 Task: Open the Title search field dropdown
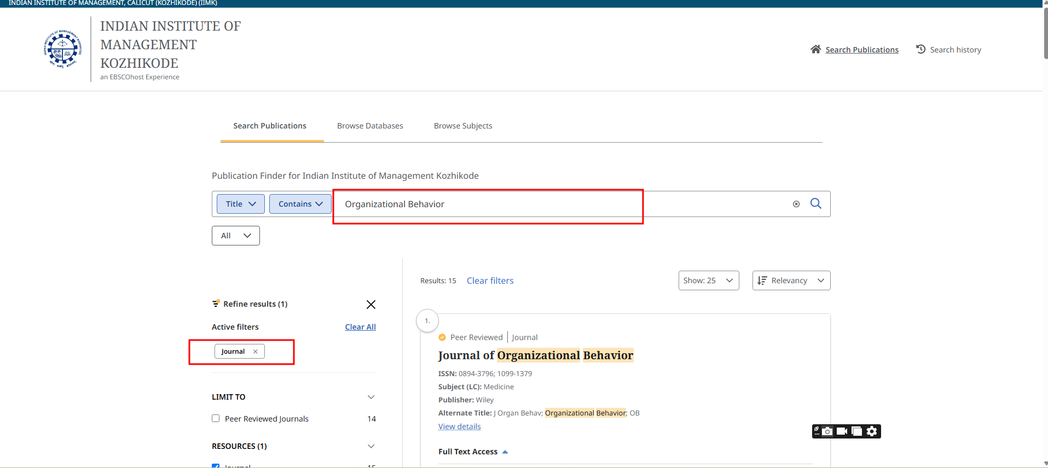[x=241, y=204]
